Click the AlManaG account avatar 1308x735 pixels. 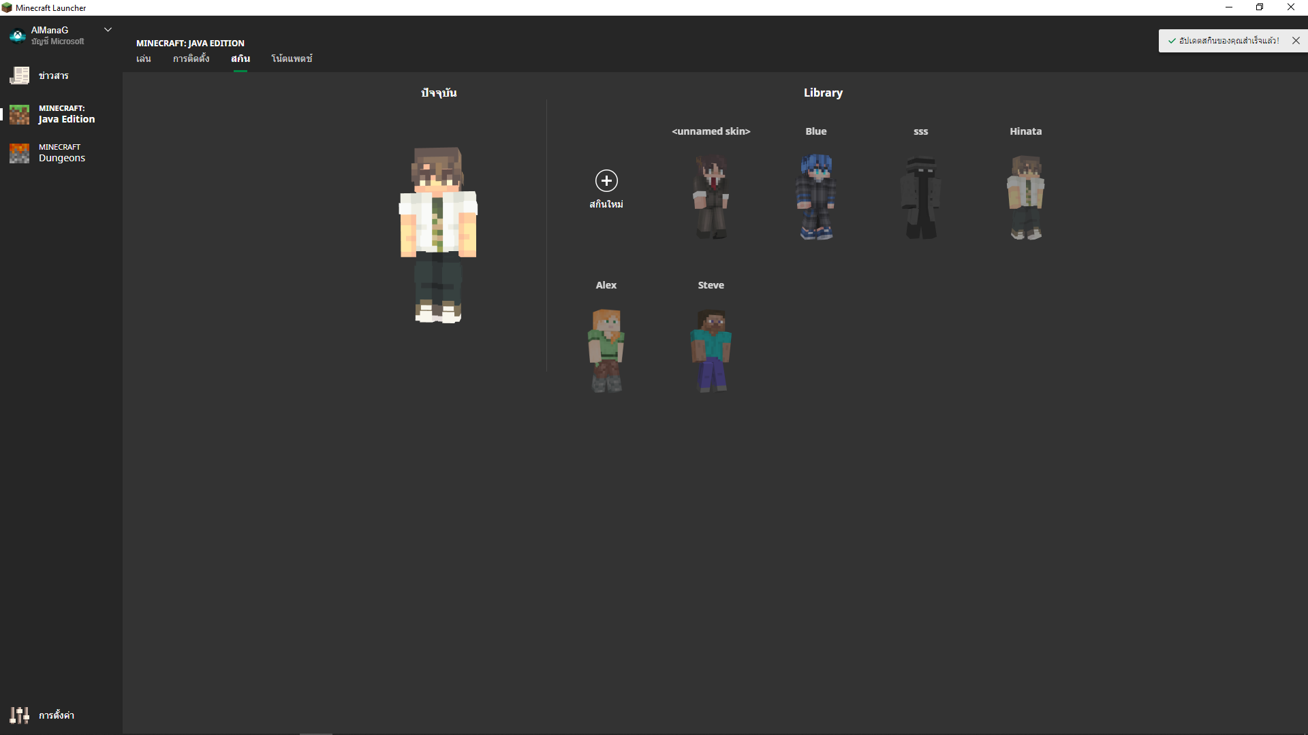(x=17, y=35)
